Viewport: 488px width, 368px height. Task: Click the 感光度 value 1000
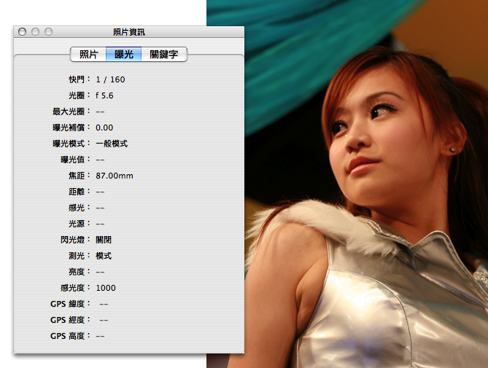click(x=106, y=288)
